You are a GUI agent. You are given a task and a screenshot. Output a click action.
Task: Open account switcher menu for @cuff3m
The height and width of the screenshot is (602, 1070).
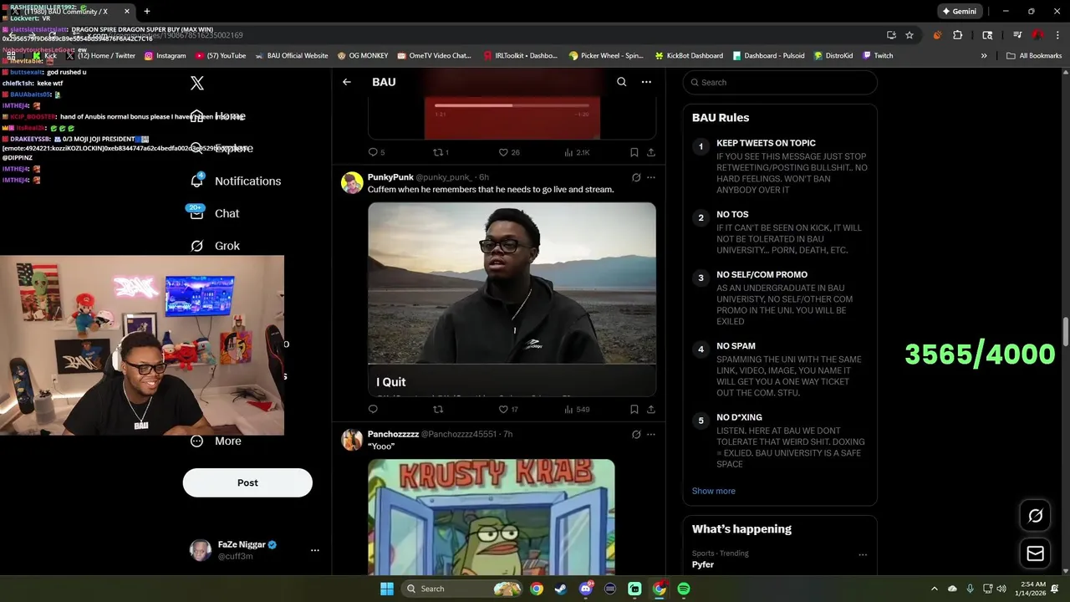tap(315, 550)
